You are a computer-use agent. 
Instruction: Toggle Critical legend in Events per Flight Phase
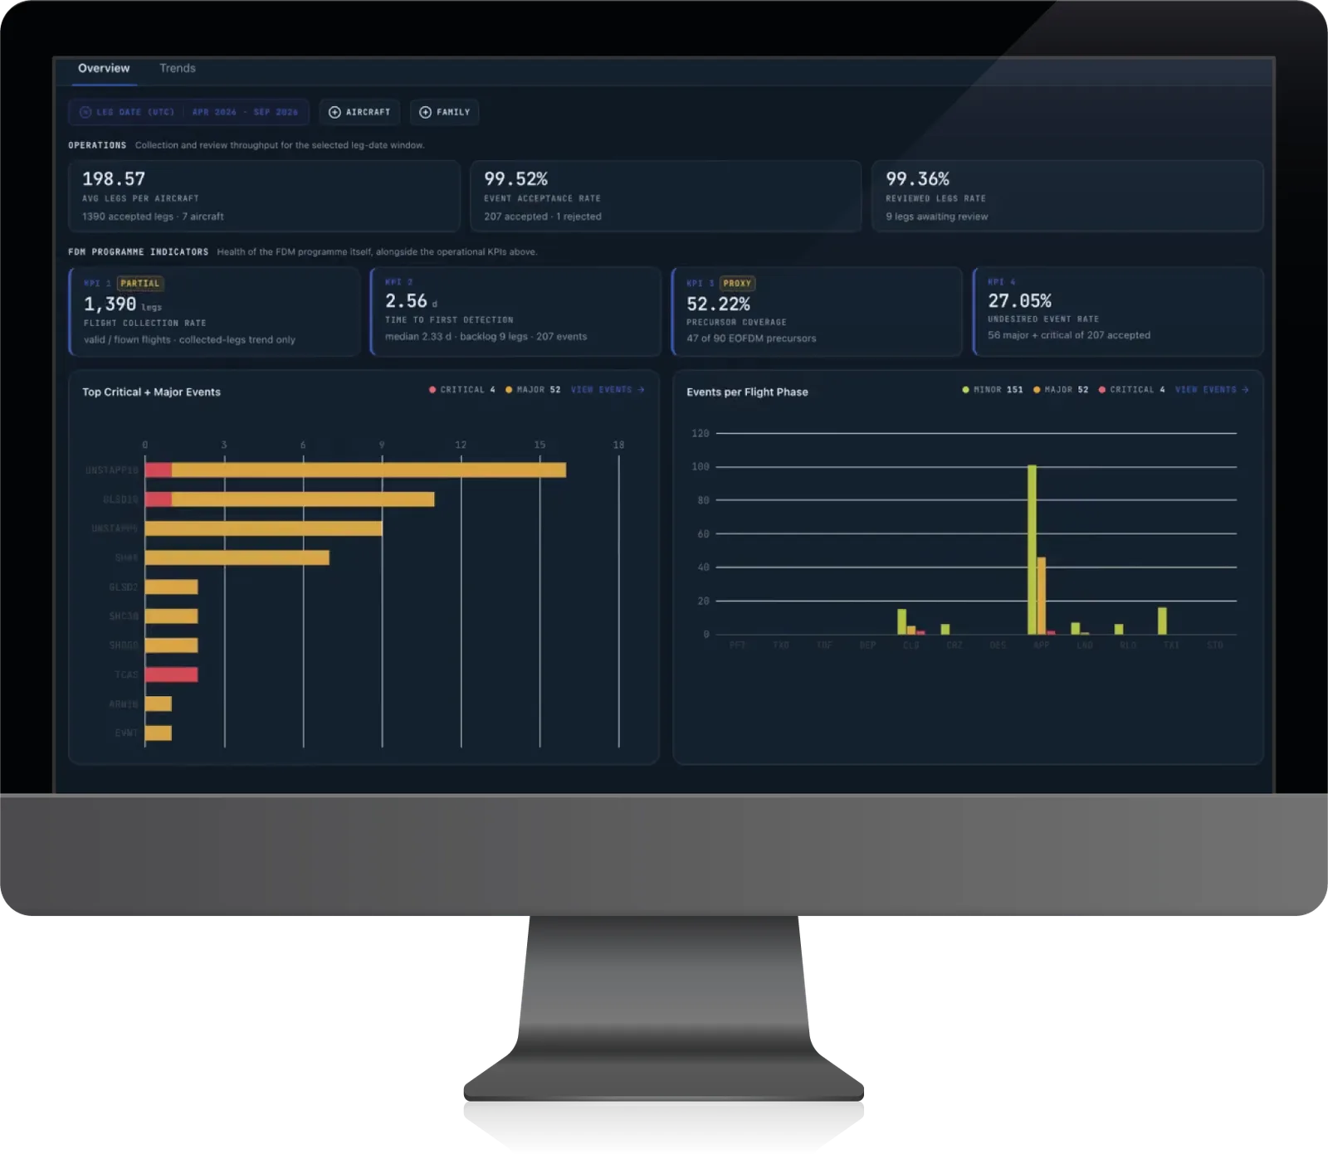(x=1132, y=390)
